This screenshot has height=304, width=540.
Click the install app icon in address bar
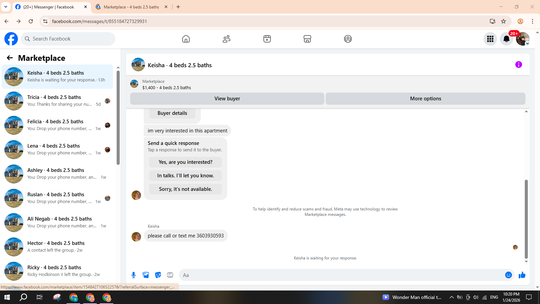[x=493, y=21]
